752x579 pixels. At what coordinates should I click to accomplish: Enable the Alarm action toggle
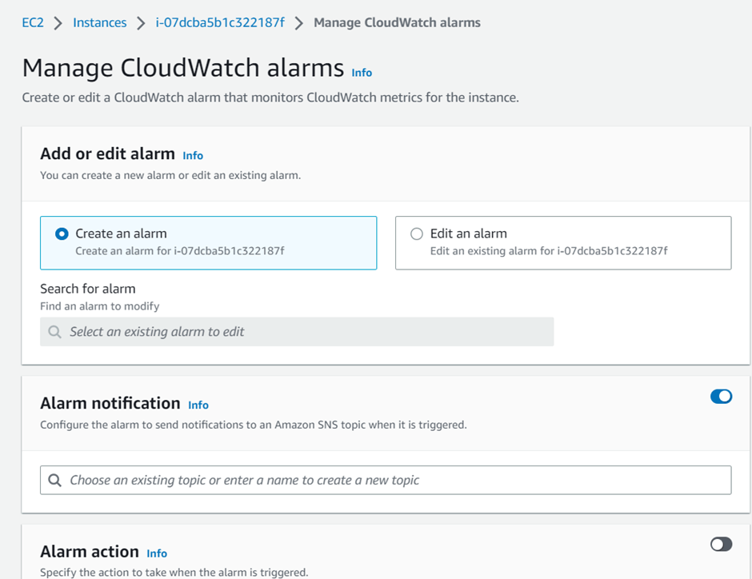point(721,545)
